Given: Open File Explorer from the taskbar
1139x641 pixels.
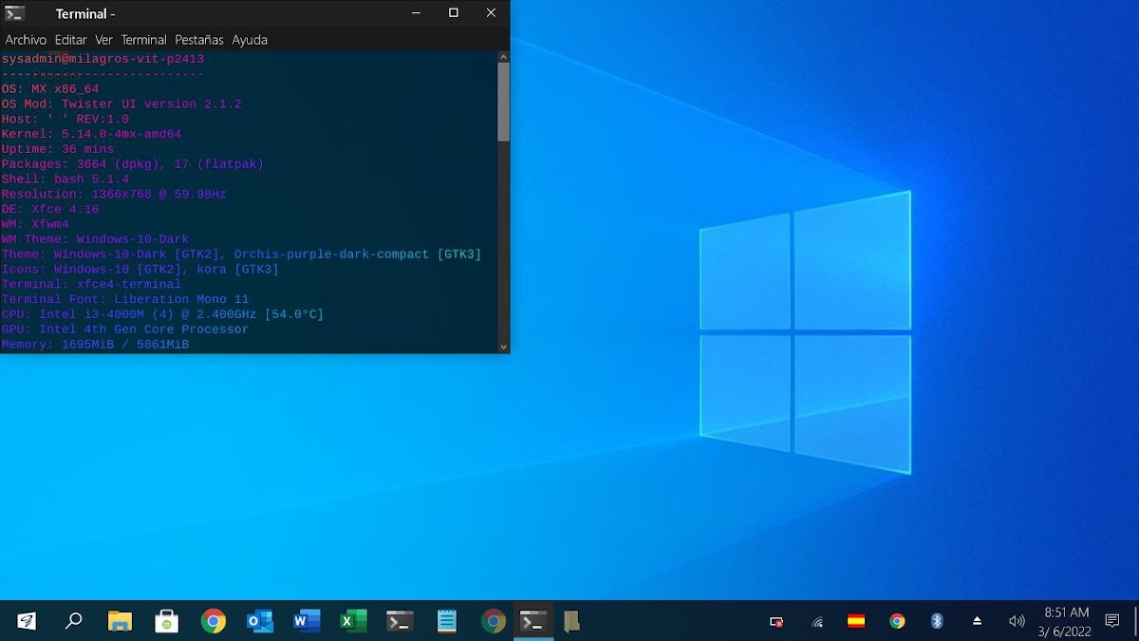Looking at the screenshot, I should tap(120, 621).
